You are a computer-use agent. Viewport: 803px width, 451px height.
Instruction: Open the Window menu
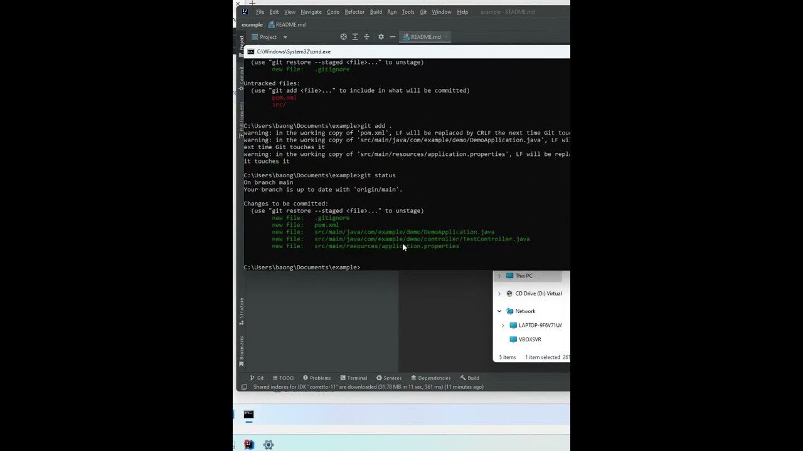click(x=442, y=12)
